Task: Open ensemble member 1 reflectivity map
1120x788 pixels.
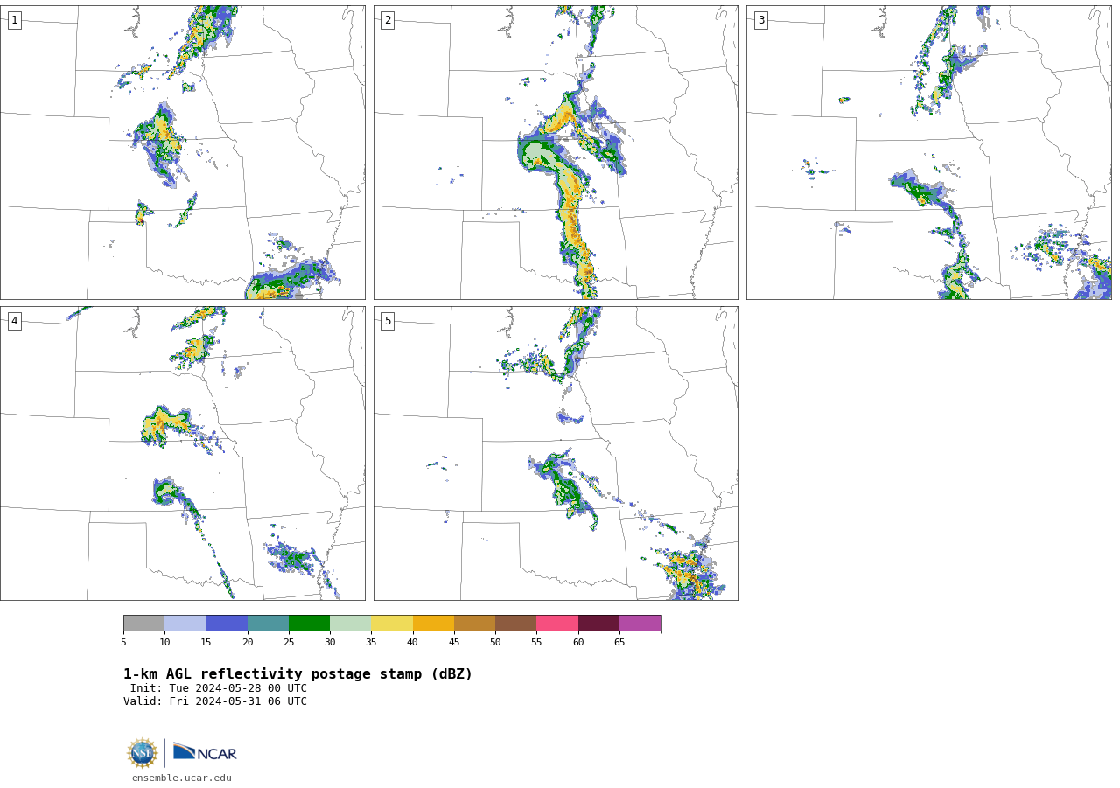Action: 182,152
